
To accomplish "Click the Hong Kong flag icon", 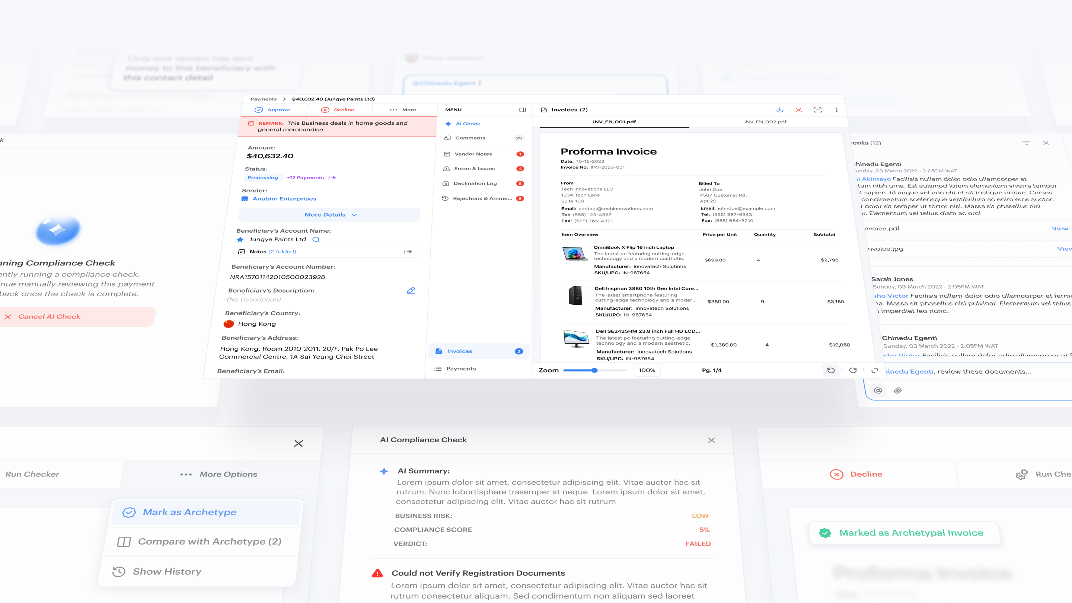I will click(229, 324).
